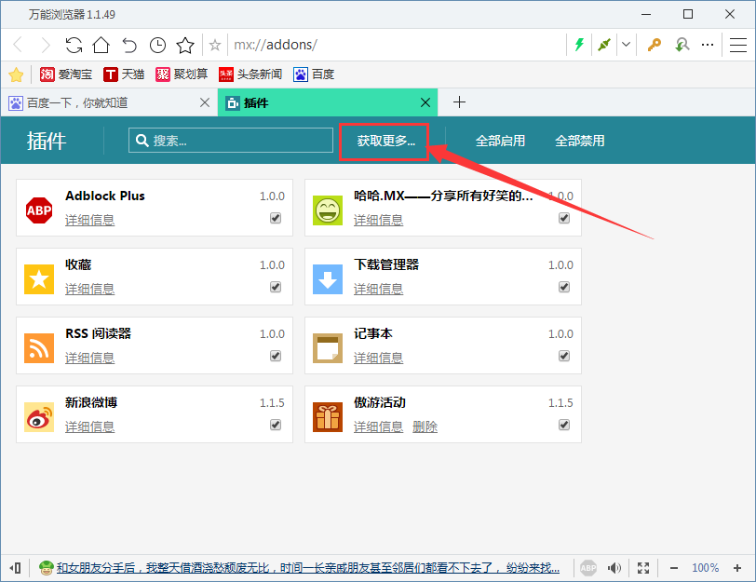
Task: Toggle the 新浪微博 plugin checkbox
Action: (276, 425)
